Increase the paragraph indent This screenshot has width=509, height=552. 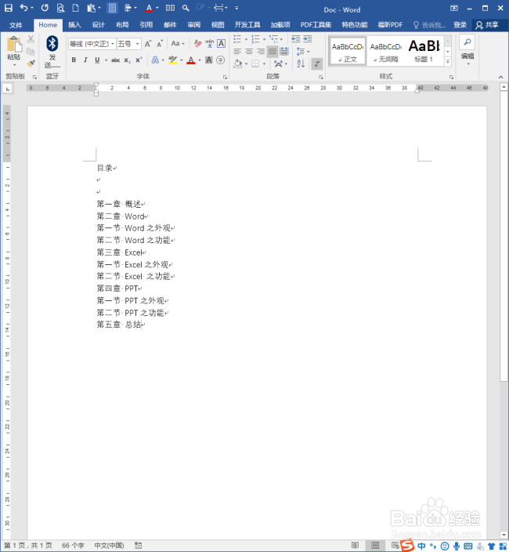click(x=308, y=38)
